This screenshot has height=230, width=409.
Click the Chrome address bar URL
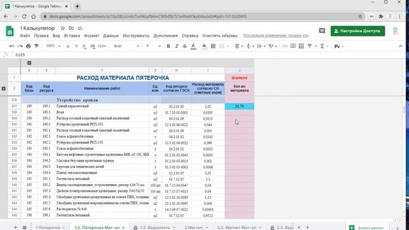148,17
